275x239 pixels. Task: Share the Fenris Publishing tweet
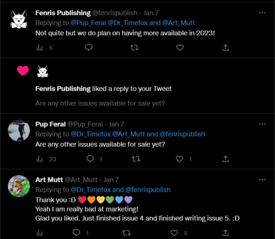(x=226, y=48)
